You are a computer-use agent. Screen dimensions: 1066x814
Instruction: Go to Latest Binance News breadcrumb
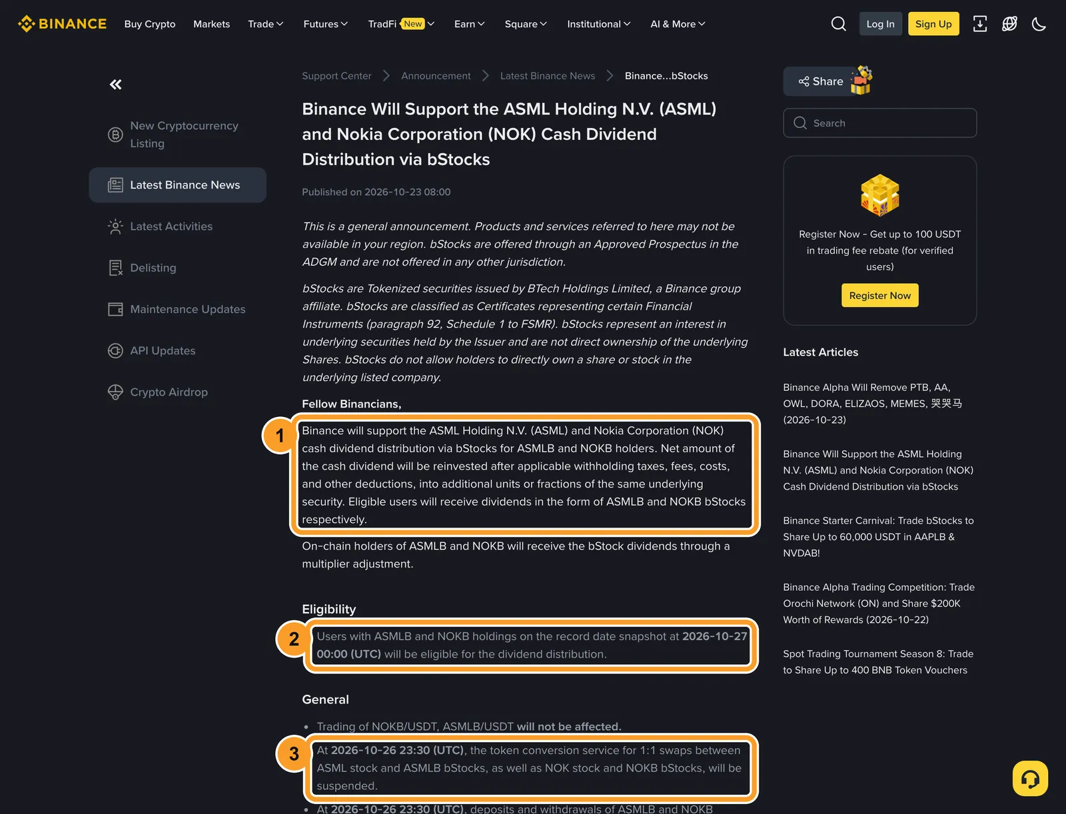[x=548, y=76]
